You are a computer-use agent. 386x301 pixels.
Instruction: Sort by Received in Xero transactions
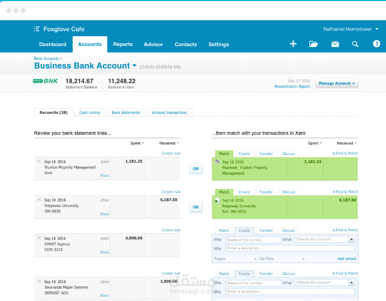click(x=347, y=143)
